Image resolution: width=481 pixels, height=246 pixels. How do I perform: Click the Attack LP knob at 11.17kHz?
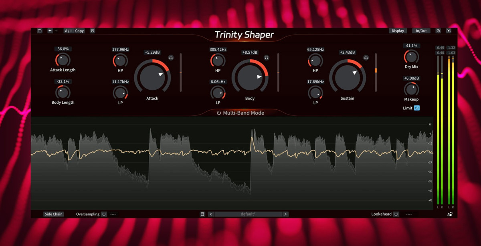coord(120,93)
